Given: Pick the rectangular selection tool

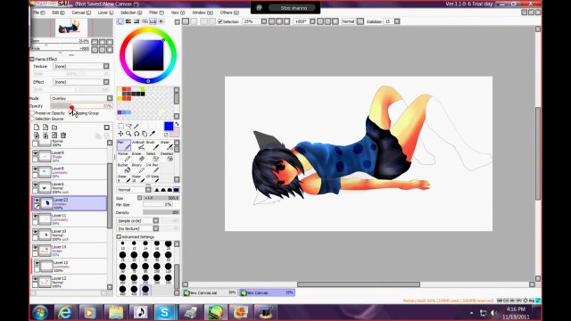Looking at the screenshot, I should (121, 126).
